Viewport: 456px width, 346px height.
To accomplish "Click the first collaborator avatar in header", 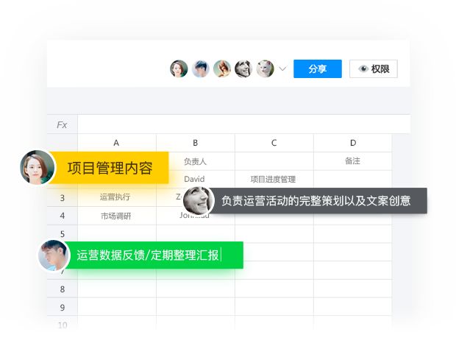I will point(179,69).
